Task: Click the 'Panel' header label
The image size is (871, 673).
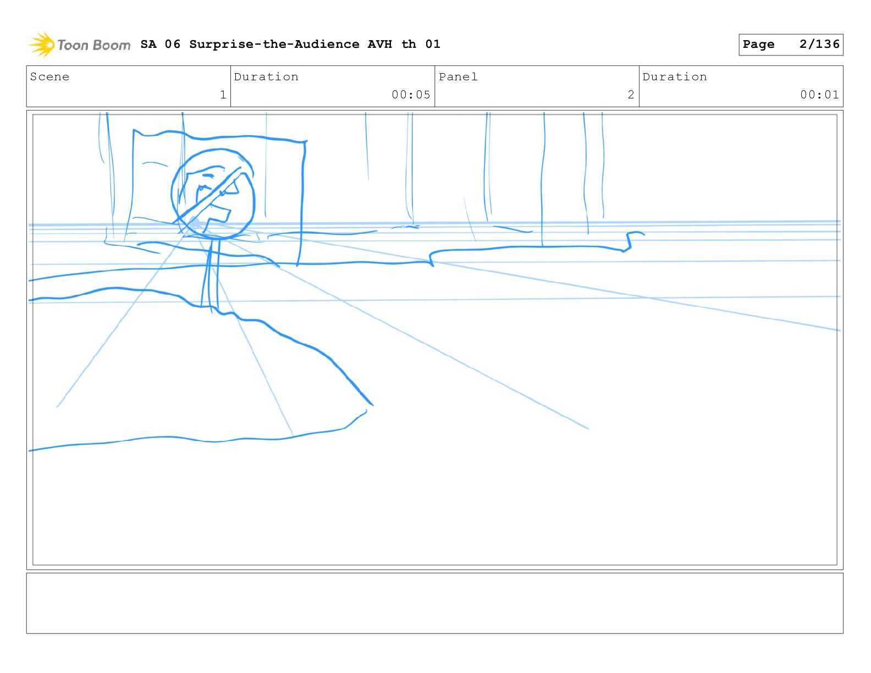Action: [458, 77]
